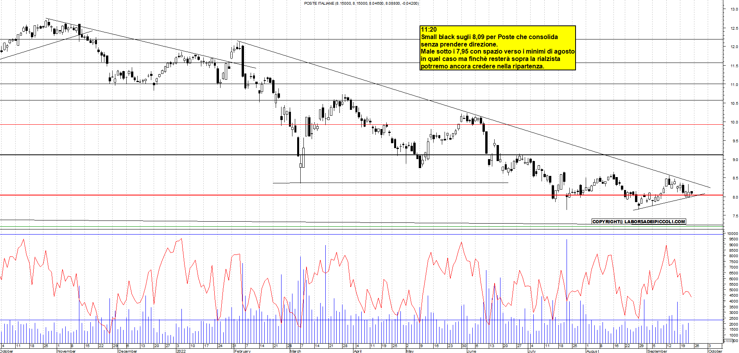This screenshot has width=739, height=353.
Task: Click the '8000' volume axis label
Action: pos(734,256)
